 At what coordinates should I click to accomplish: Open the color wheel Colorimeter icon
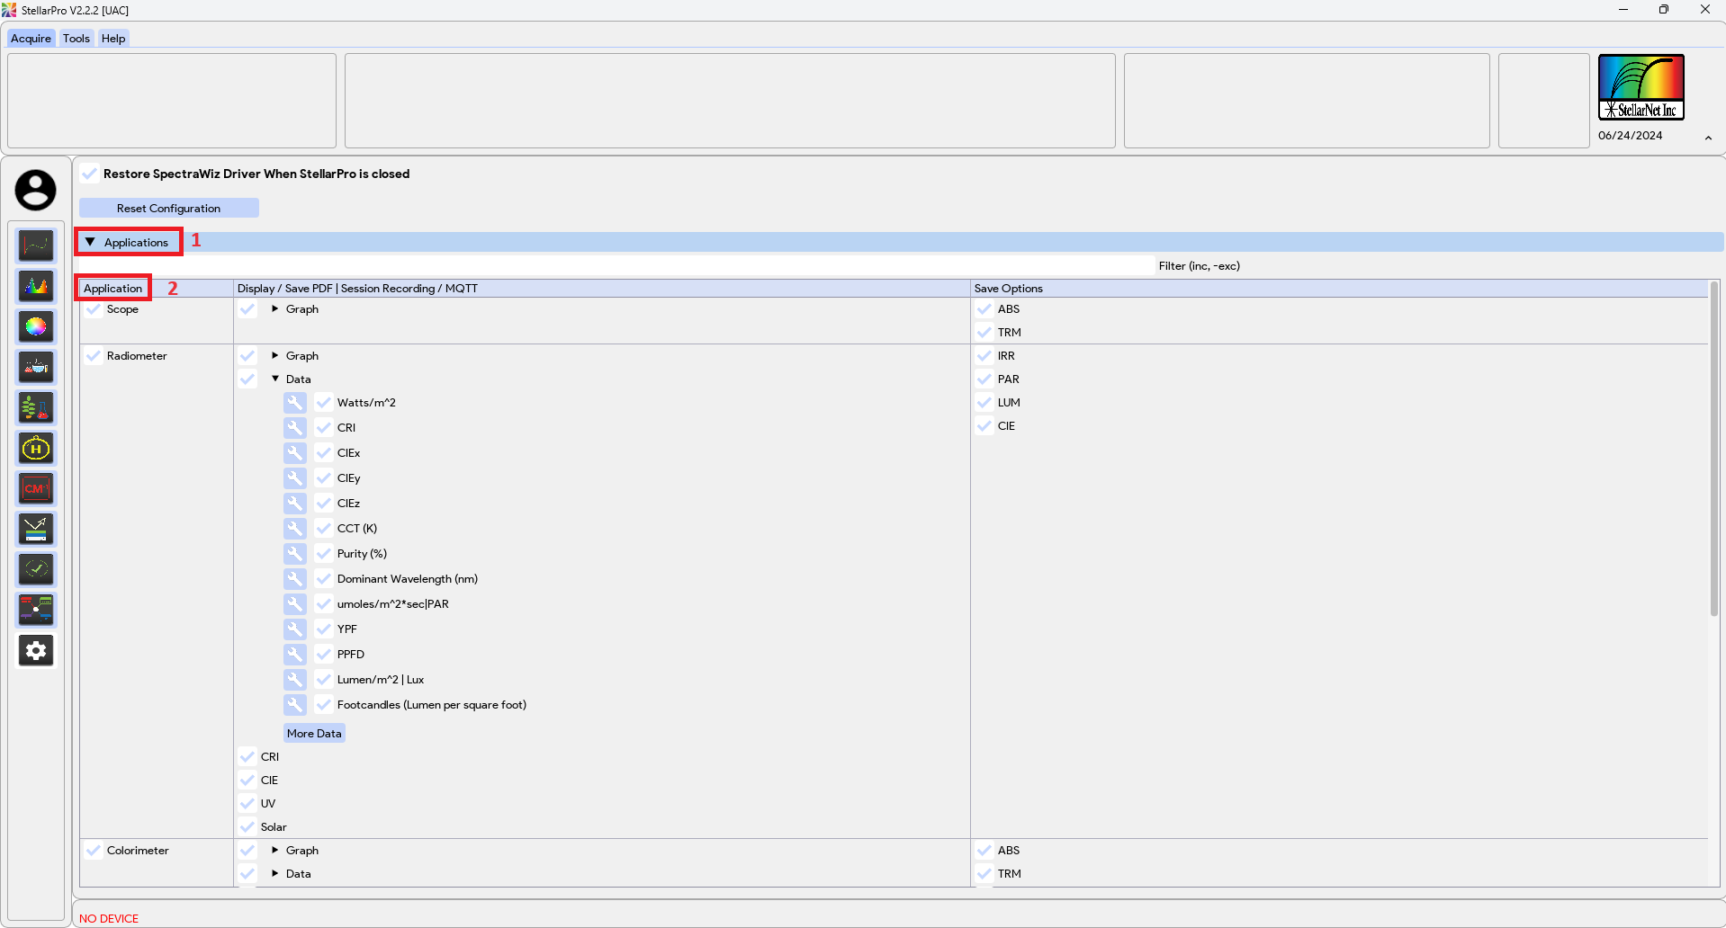[x=36, y=326]
